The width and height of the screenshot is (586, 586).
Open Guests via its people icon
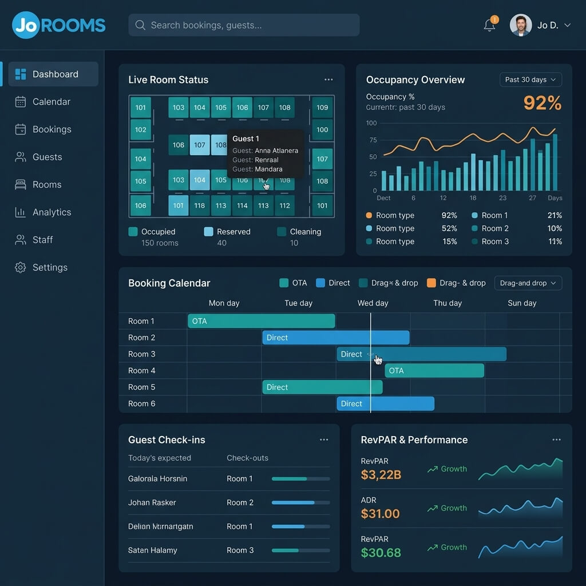pos(21,157)
